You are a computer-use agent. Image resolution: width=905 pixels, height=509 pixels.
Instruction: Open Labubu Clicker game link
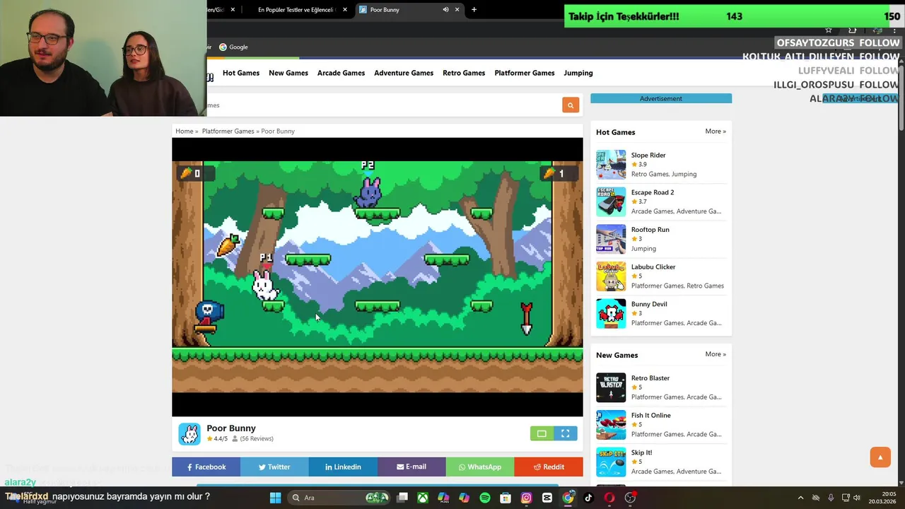click(x=653, y=267)
